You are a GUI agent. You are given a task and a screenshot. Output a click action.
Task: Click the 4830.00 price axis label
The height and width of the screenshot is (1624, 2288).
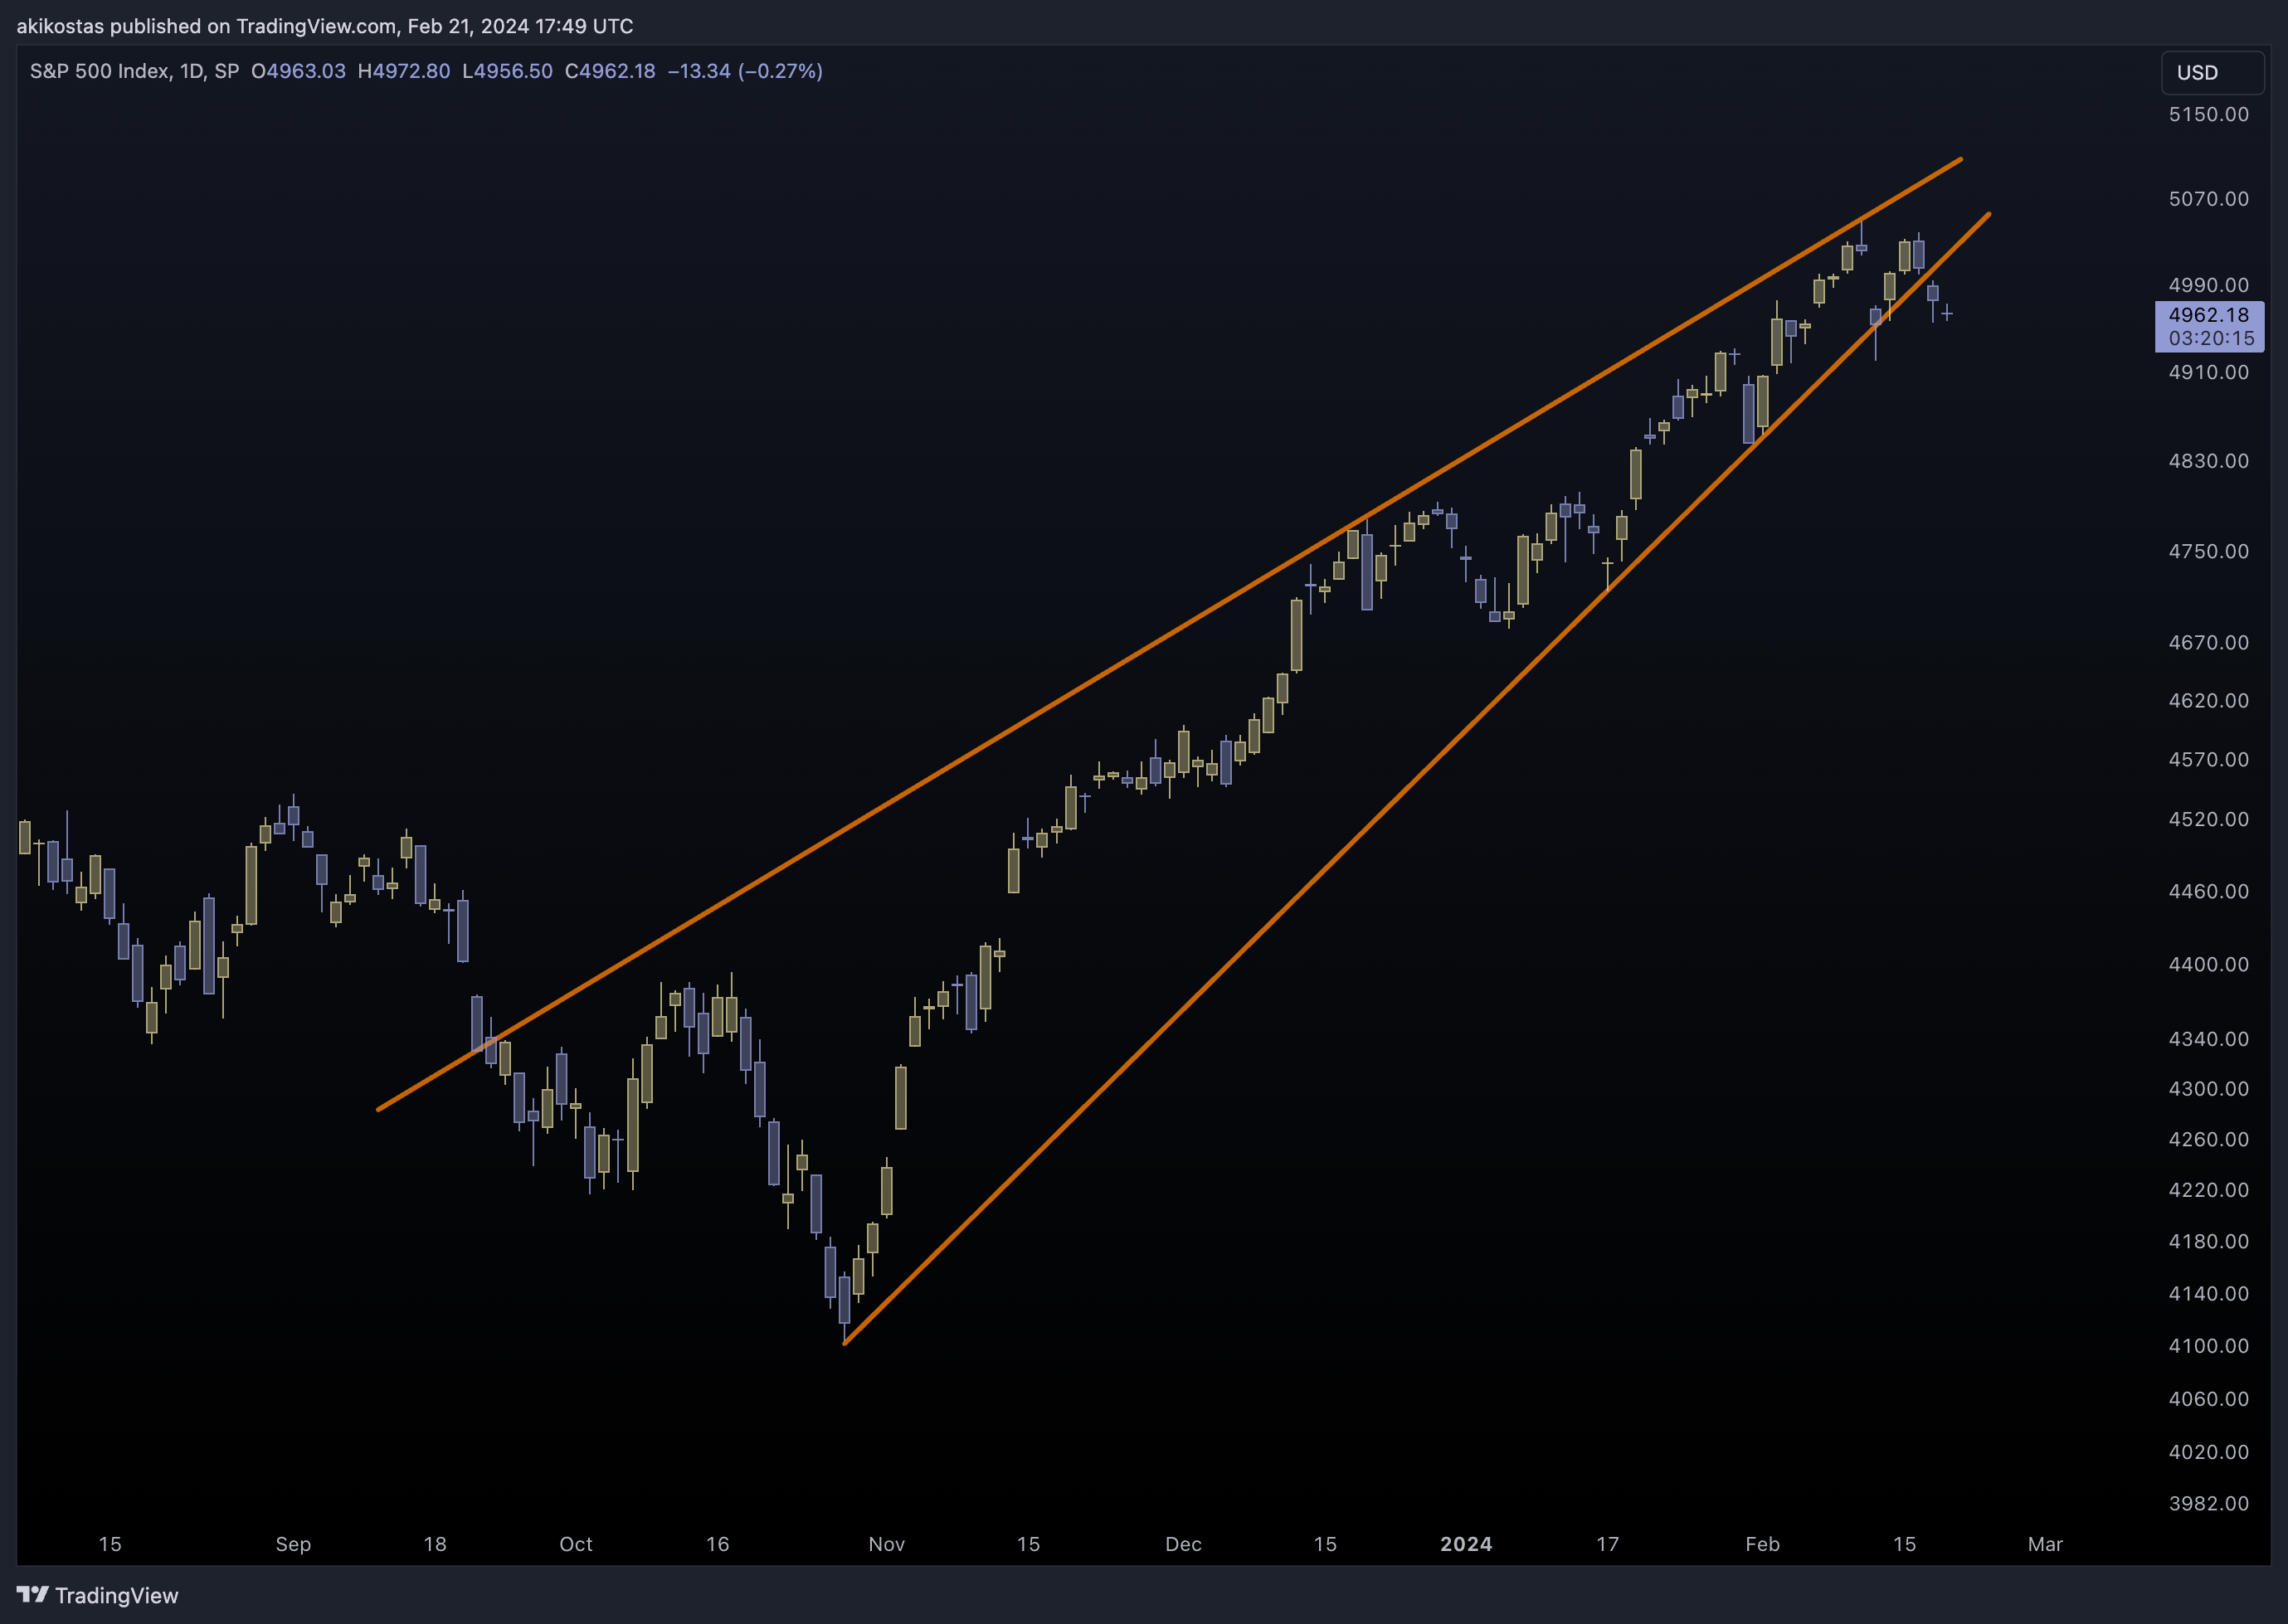(2208, 461)
